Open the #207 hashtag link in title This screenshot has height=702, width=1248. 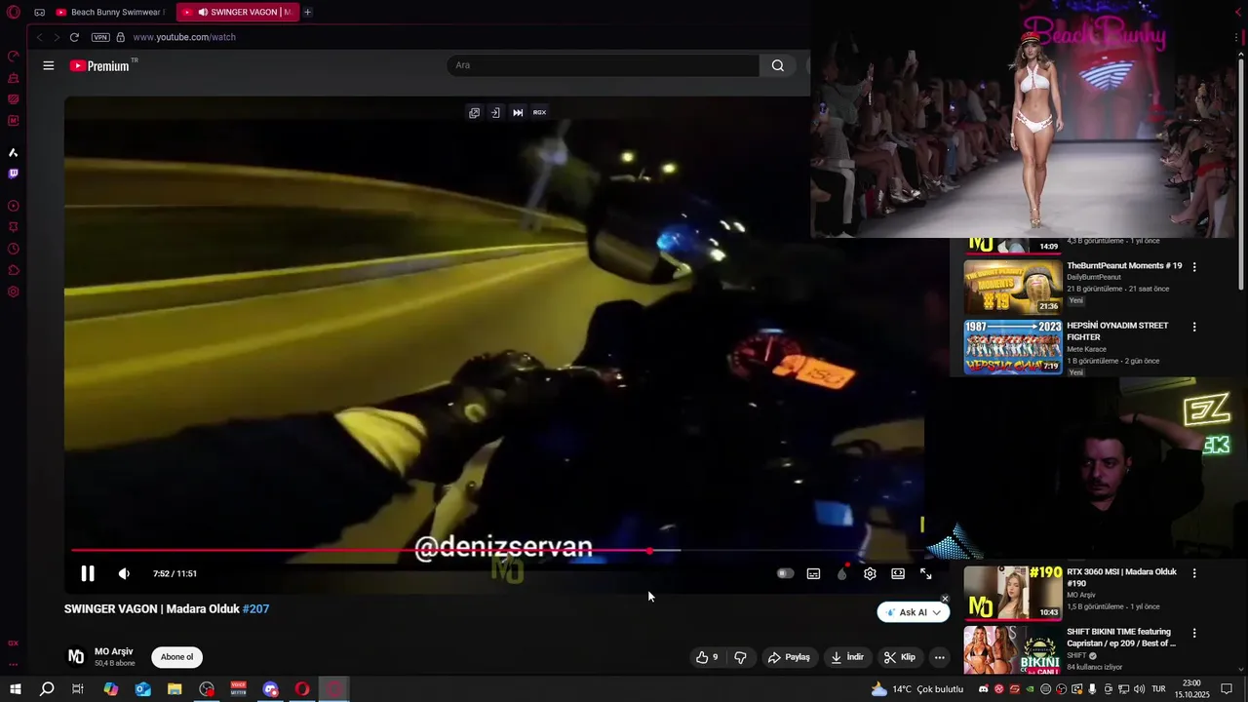click(255, 609)
